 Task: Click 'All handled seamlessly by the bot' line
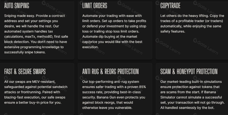click(187, 108)
